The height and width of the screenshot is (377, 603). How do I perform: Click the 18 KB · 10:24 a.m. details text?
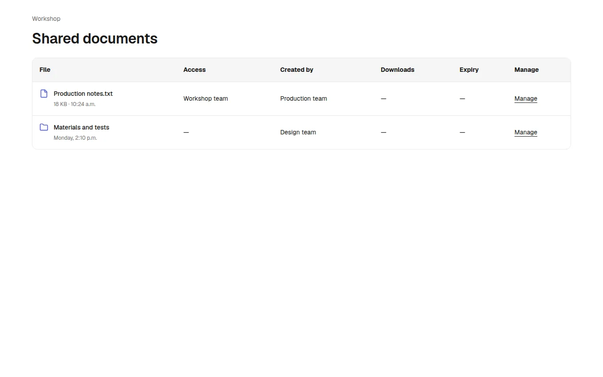(74, 104)
